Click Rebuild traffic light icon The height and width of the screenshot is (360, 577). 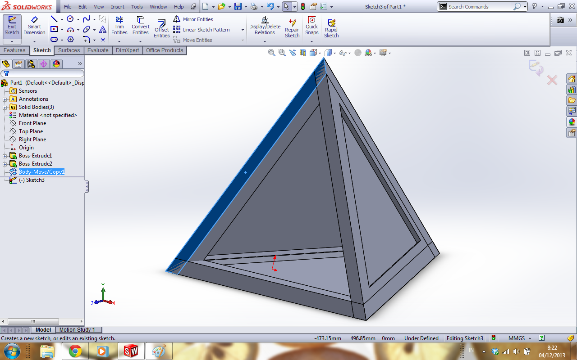[x=302, y=7]
